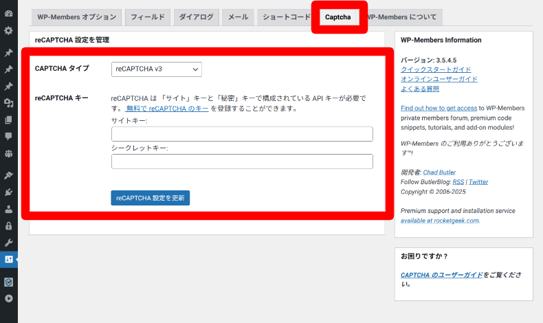Switch to the ダイアログ tab
Viewport: 543px width, 323px height.
tap(197, 17)
